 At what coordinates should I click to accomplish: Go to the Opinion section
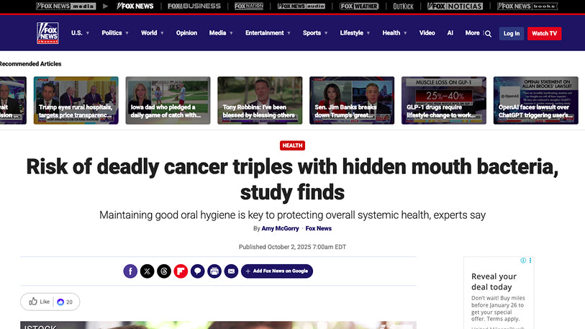point(186,33)
